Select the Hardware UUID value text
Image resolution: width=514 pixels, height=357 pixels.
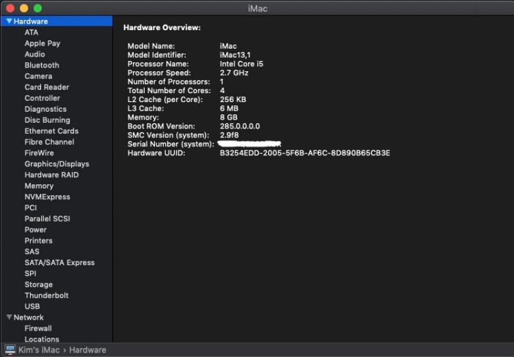[x=305, y=153]
